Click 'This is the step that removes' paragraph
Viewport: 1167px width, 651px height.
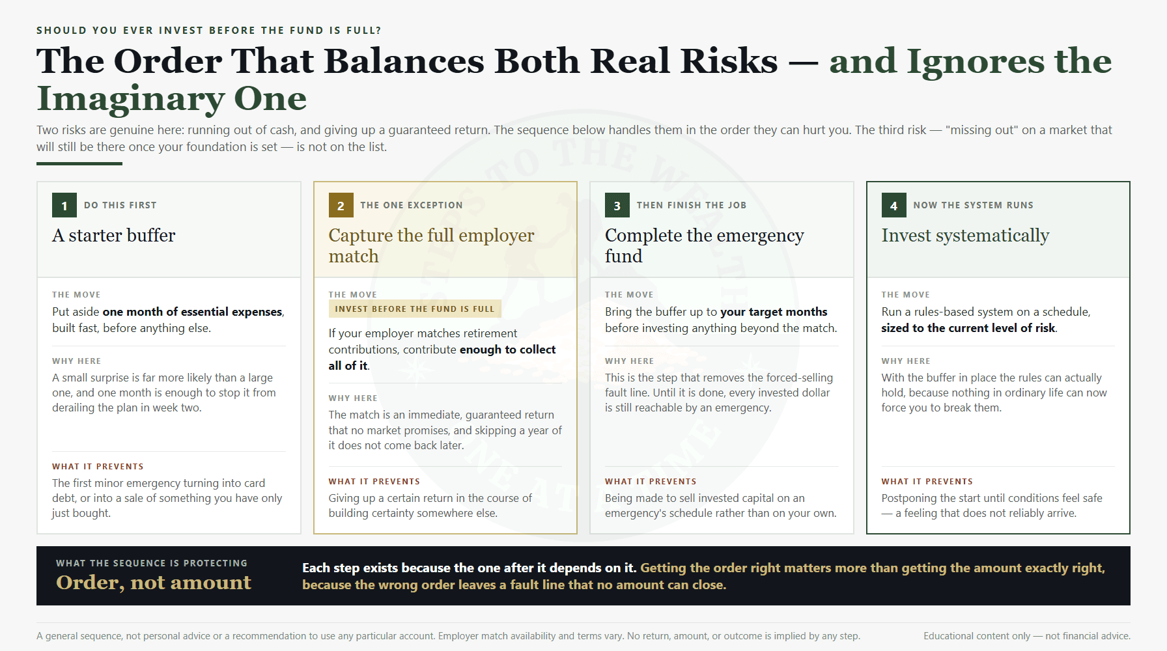pos(719,393)
